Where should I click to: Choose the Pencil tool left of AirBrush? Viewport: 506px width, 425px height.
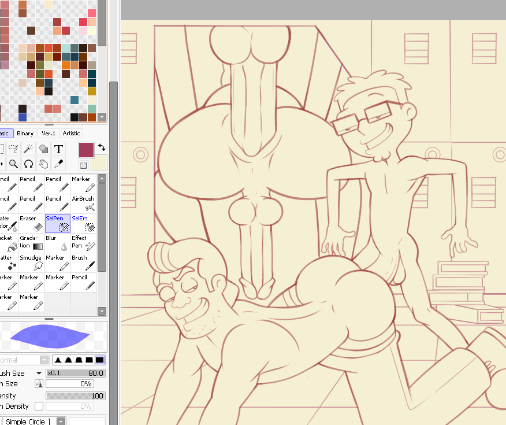click(57, 204)
